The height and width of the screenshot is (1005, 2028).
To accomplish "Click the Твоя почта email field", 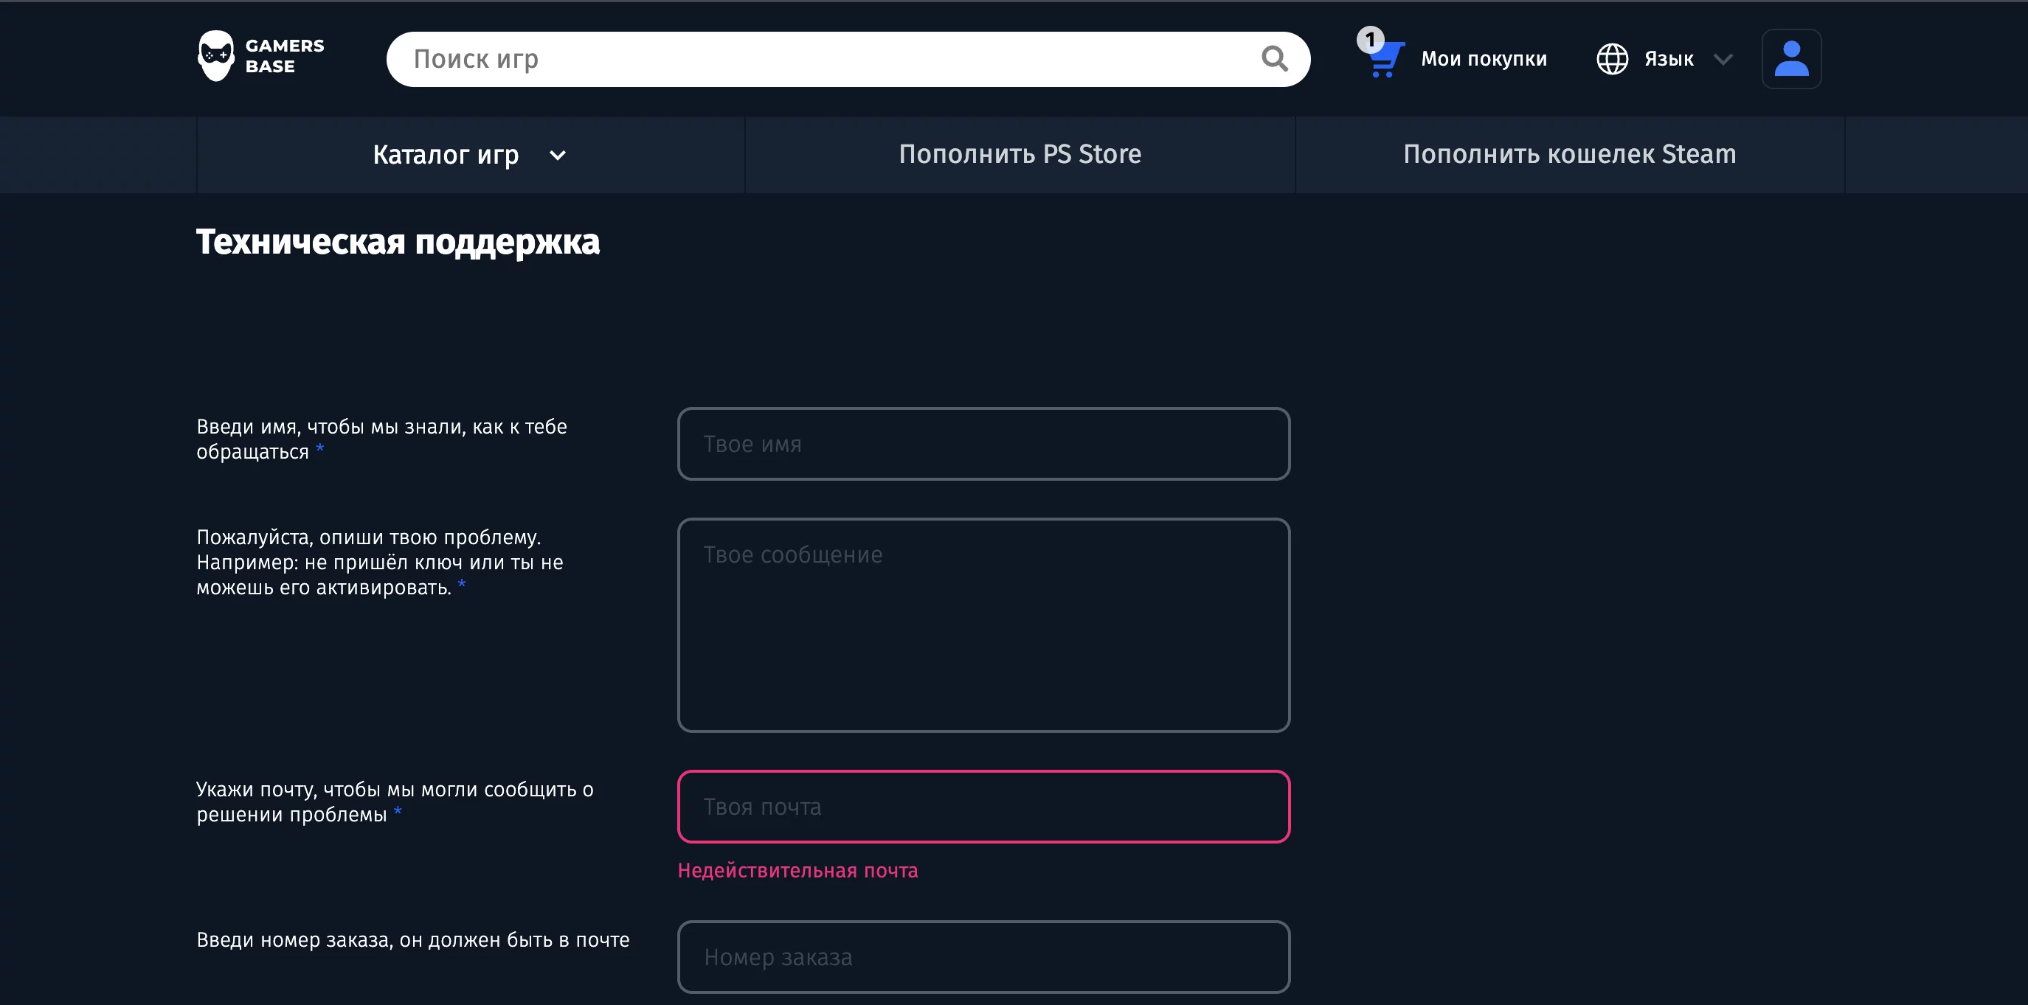I will [x=983, y=807].
